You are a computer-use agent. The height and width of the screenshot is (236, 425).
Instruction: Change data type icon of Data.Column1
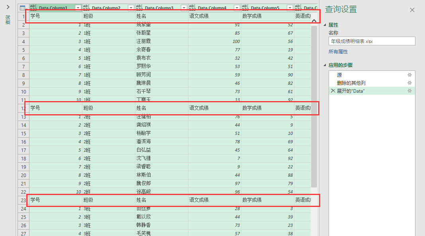coord(33,8)
